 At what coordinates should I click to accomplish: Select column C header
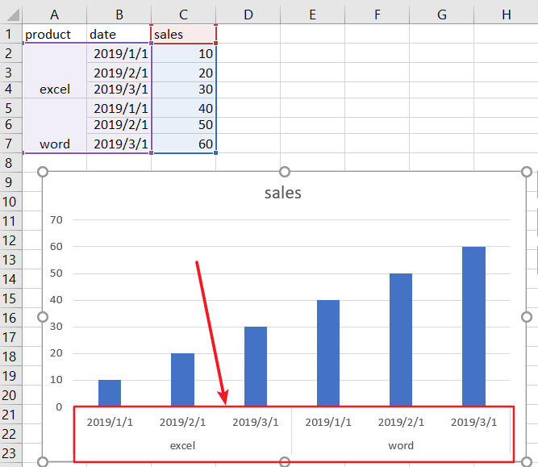coord(183,15)
